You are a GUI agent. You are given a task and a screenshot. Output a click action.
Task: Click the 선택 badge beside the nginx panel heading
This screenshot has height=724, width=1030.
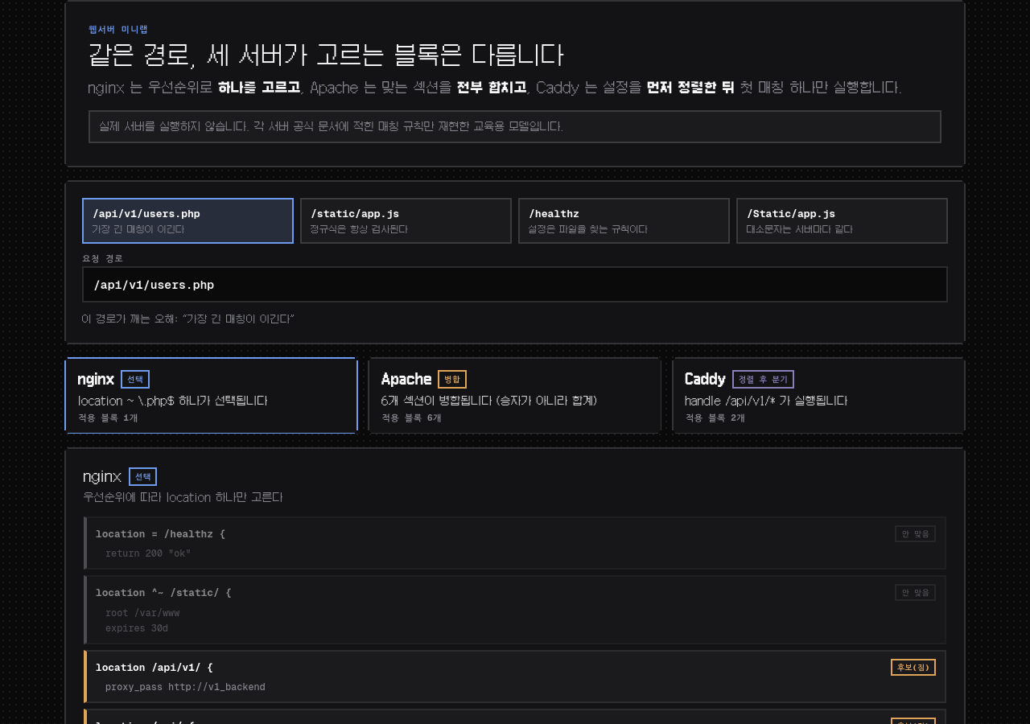142,476
